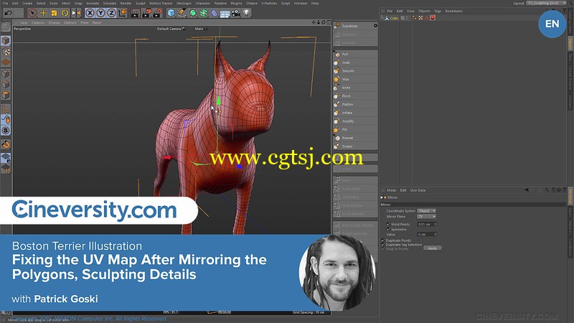This screenshot has height=323, width=574.
Task: Click the lock icon in Attribute Manager
Action: 553,190
